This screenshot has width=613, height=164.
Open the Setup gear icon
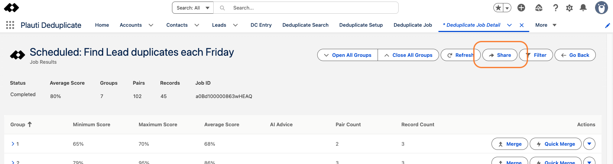coord(569,8)
